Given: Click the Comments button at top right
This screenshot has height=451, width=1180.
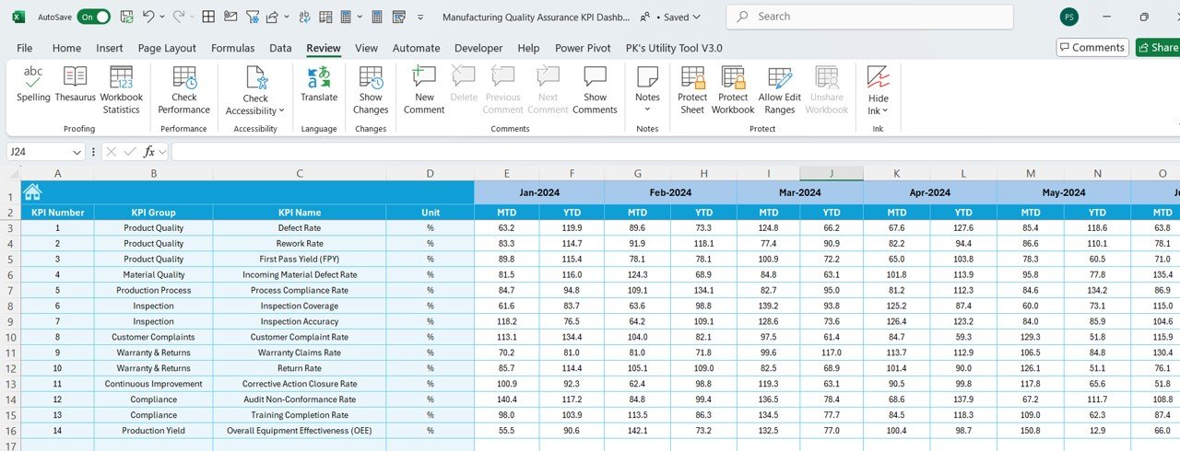Looking at the screenshot, I should [x=1092, y=47].
